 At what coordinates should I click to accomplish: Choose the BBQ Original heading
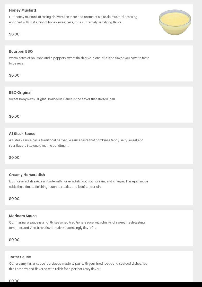tap(20, 92)
